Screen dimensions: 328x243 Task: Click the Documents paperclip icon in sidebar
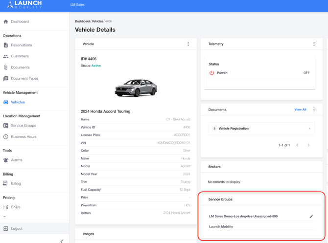(6, 67)
